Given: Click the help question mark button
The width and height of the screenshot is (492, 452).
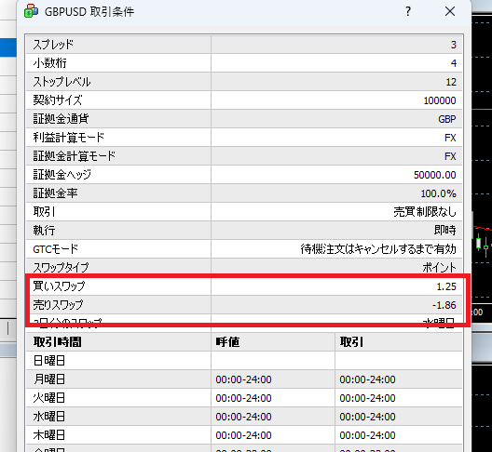Looking at the screenshot, I should (408, 11).
